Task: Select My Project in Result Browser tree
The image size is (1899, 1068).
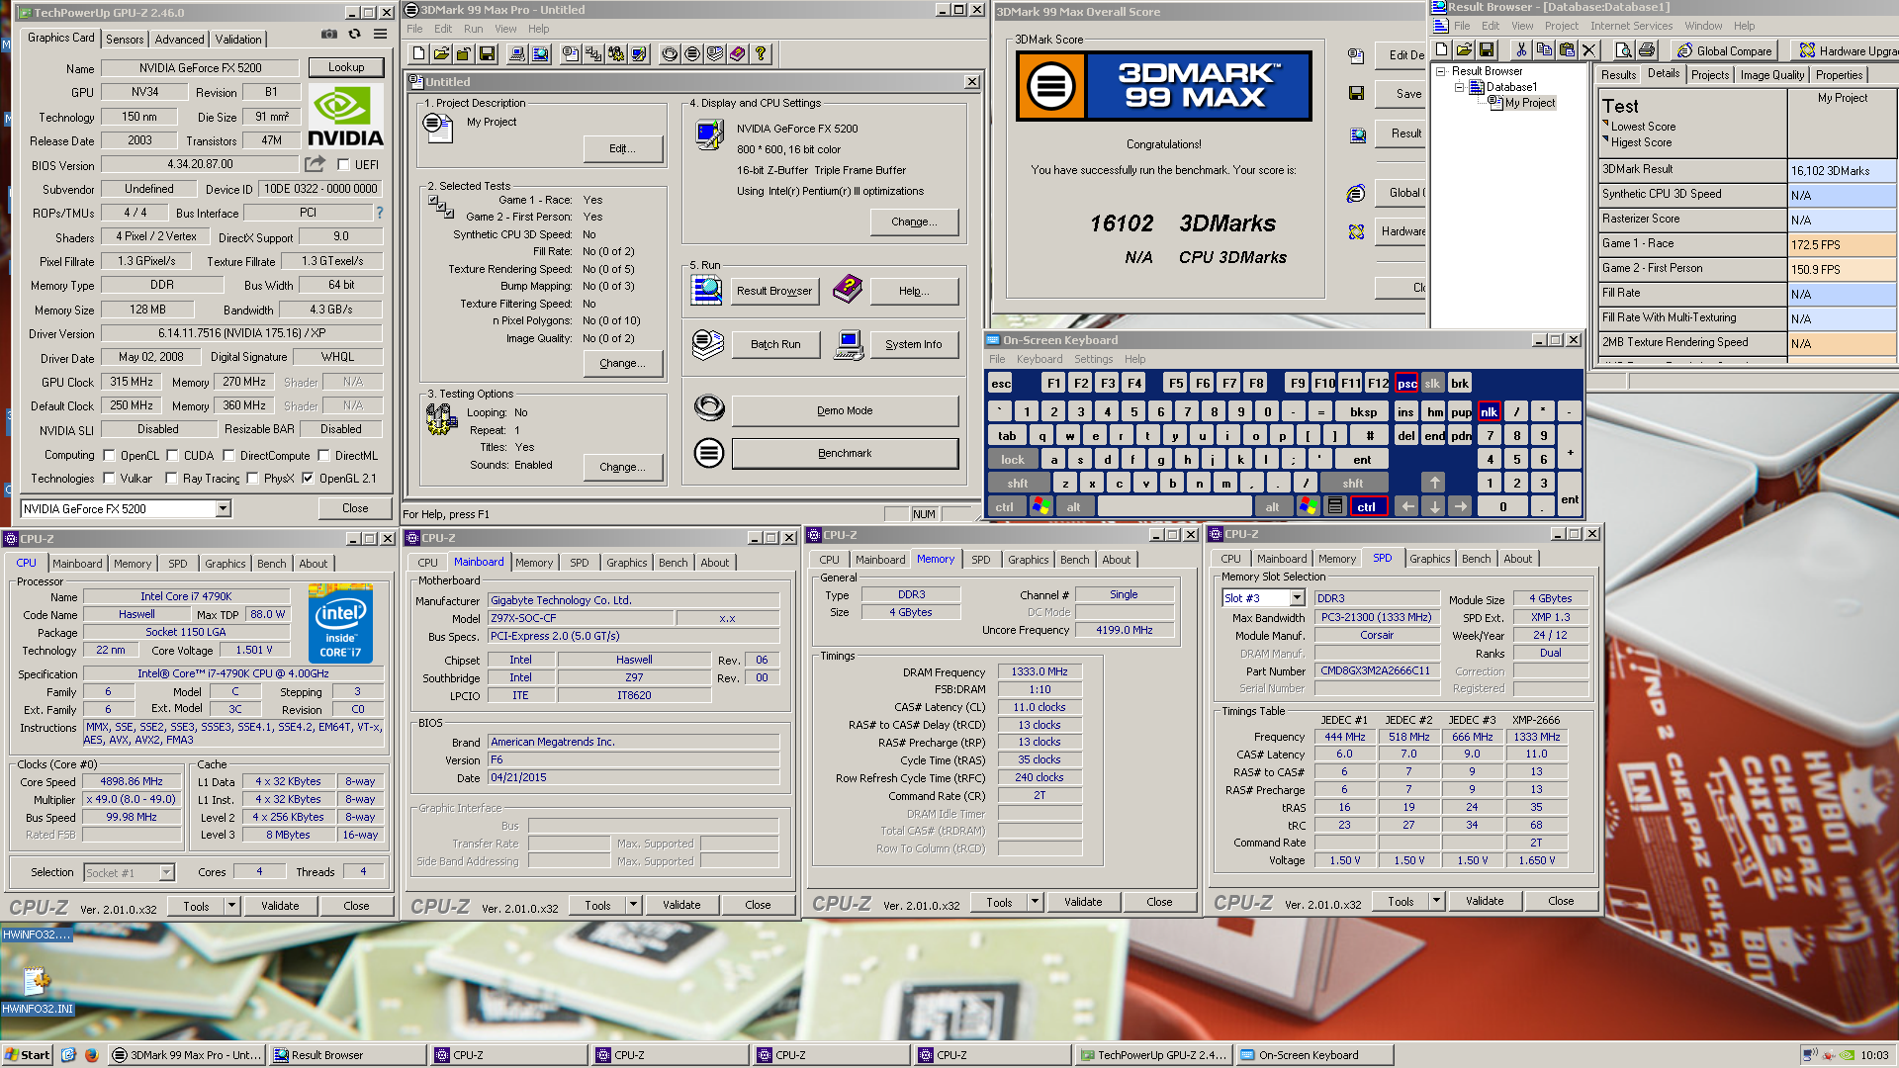Action: (1530, 103)
